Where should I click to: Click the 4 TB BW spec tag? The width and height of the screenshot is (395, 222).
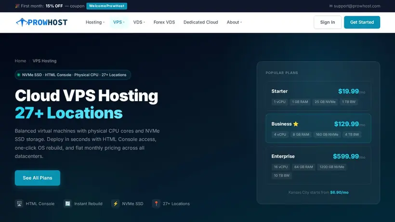pos(352,135)
